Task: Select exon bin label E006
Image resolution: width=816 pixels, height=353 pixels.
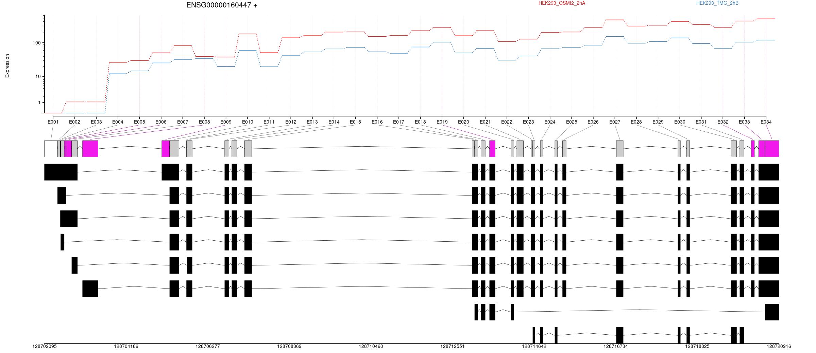Action: (161, 122)
